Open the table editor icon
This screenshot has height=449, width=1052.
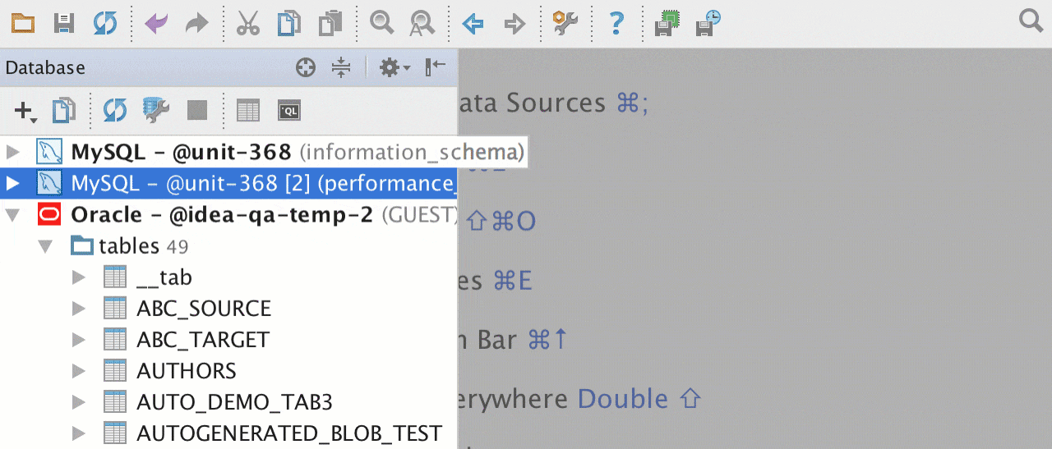click(x=248, y=111)
